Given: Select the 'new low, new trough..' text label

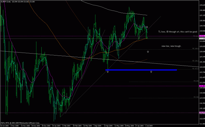Looking at the screenshot, I should [172, 46].
